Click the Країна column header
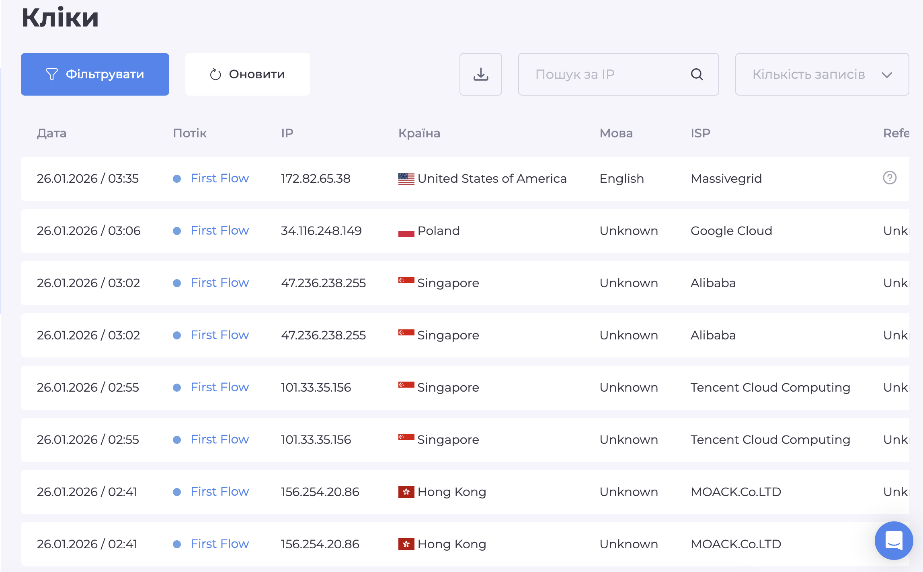This screenshot has height=572, width=923. click(x=419, y=133)
